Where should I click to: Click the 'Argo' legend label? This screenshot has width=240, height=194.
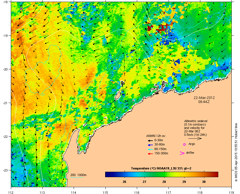click(192, 144)
